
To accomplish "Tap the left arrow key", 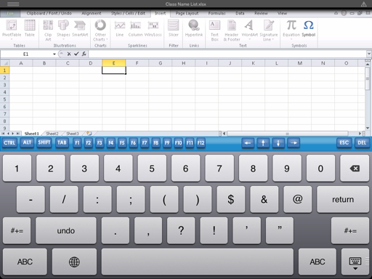I will point(248,143).
